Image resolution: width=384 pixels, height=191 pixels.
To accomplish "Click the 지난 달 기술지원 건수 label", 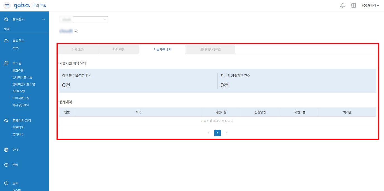I will pyautogui.click(x=235, y=76).
